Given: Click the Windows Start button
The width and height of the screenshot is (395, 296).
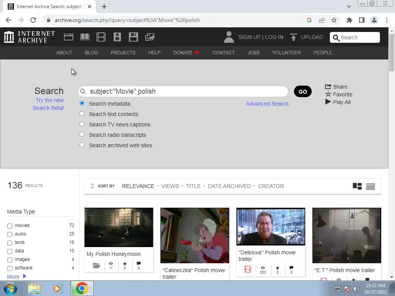Looking at the screenshot, I should point(10,288).
